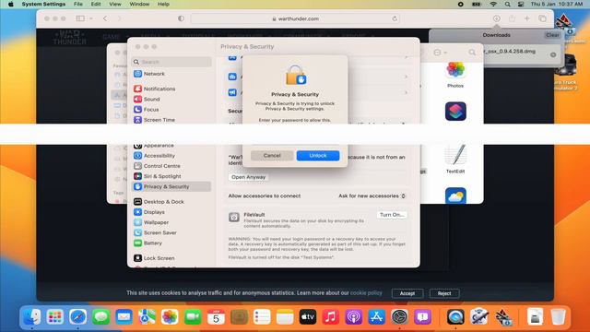Open the Safari sidebar dropdown arrow
The height and width of the screenshot is (332, 590).
tap(91, 18)
